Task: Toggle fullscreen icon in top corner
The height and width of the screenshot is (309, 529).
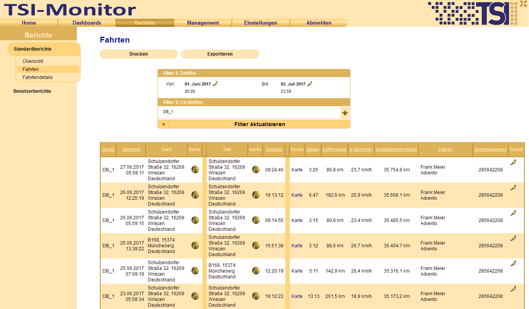Action: click(524, 4)
